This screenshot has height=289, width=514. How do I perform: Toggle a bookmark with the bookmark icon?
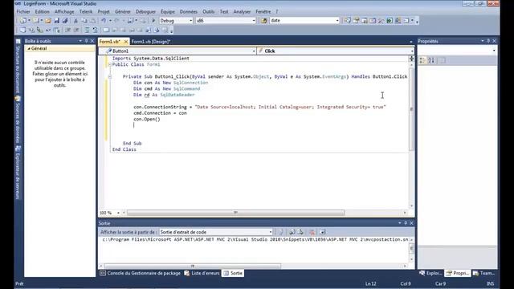[106, 31]
